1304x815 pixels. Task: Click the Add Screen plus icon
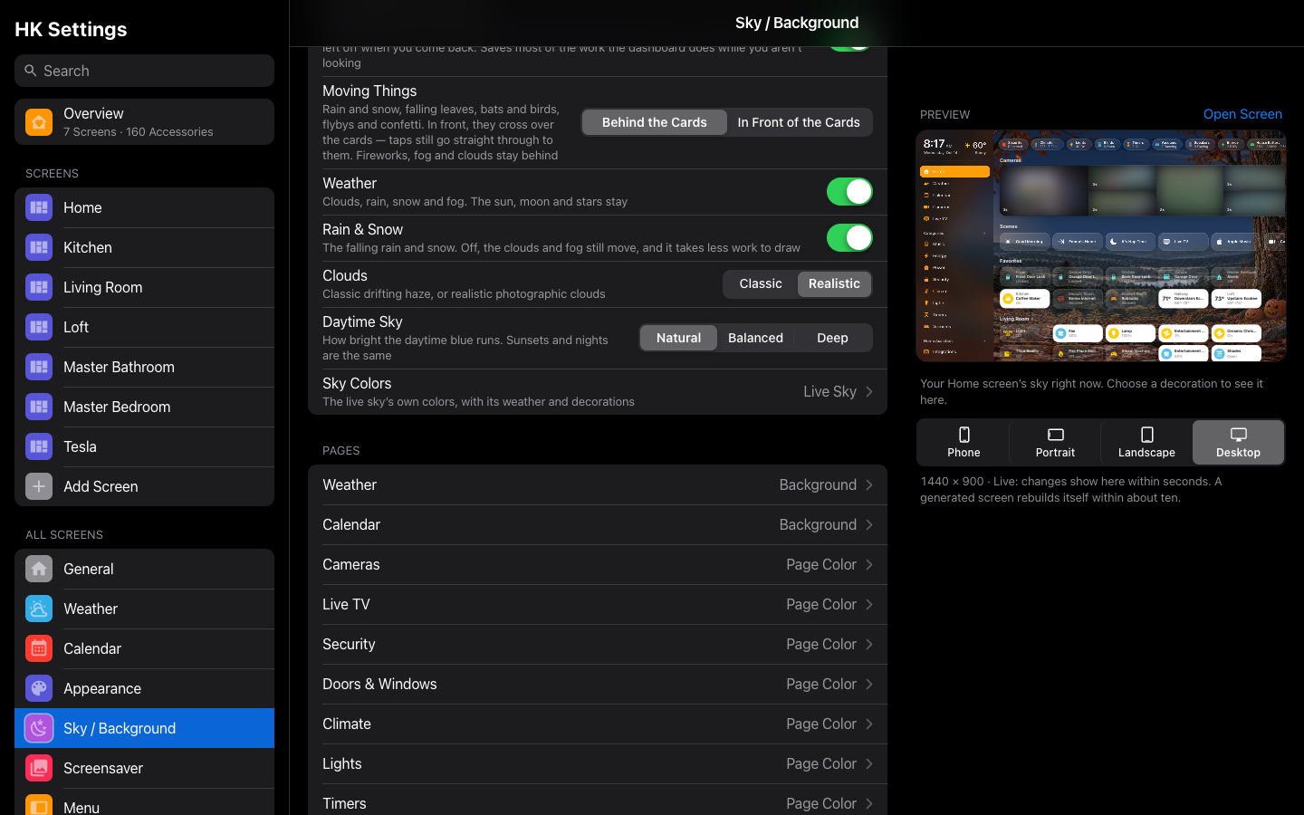[39, 486]
